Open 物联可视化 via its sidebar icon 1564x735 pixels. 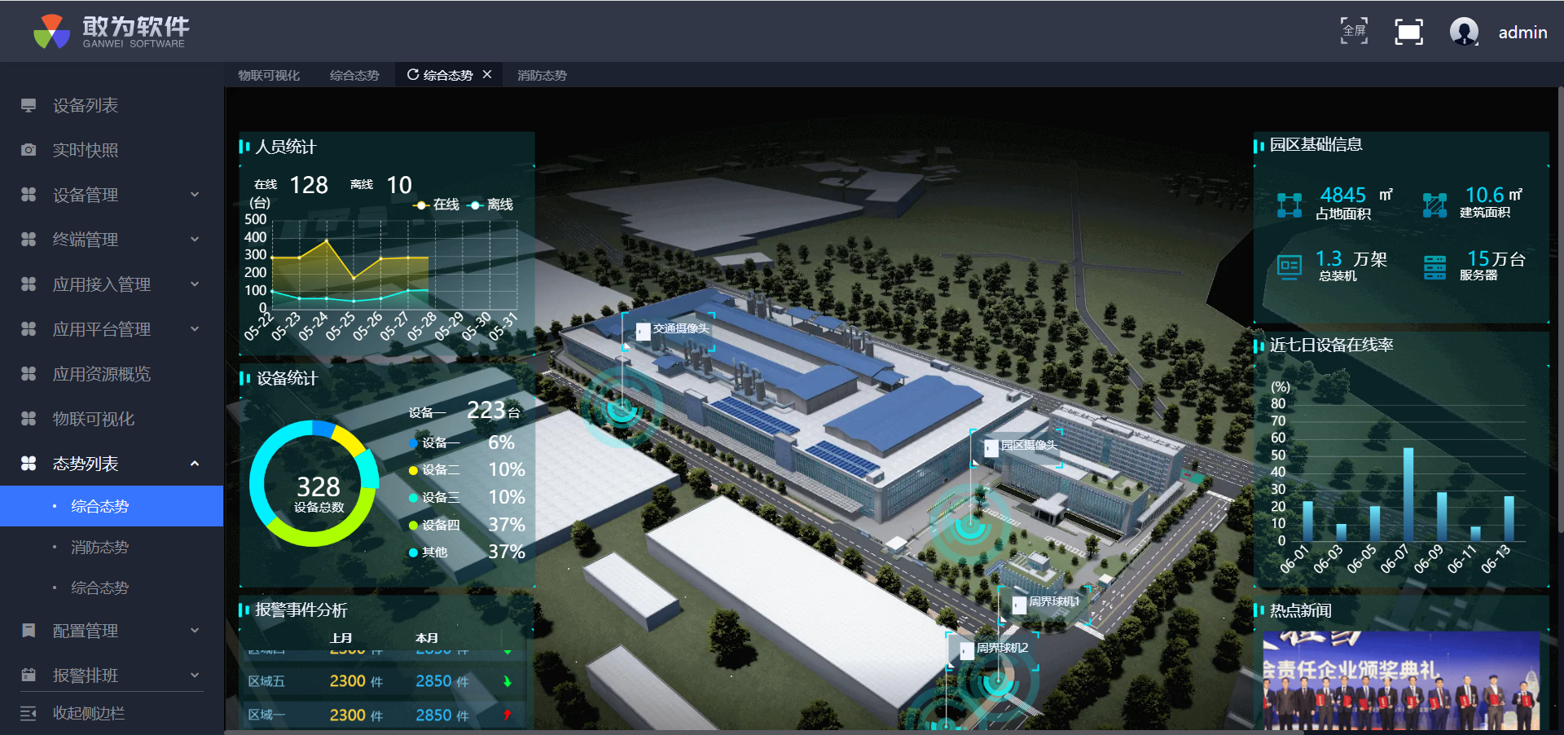(29, 419)
